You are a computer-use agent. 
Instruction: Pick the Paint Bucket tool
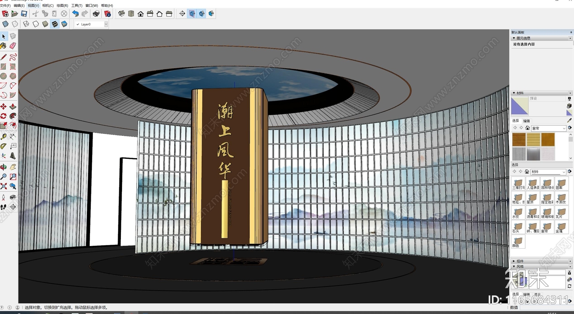coord(4,46)
